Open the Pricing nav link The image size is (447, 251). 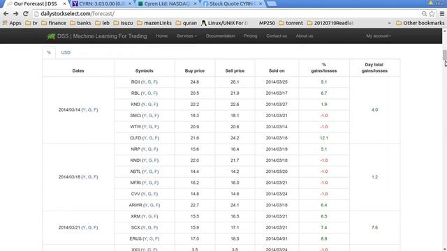click(251, 36)
